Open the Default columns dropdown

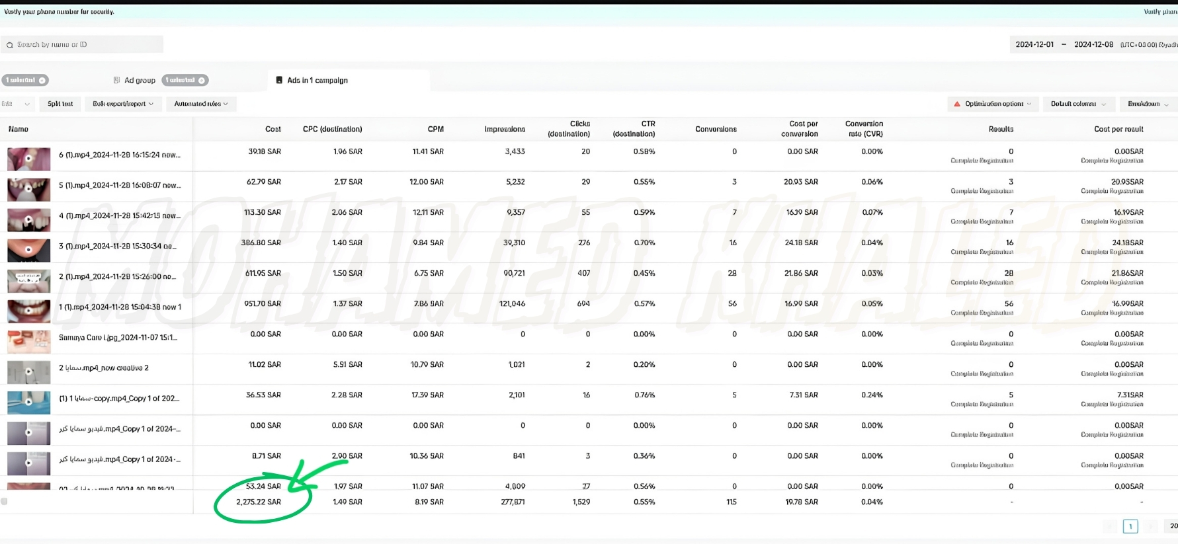[x=1077, y=104]
